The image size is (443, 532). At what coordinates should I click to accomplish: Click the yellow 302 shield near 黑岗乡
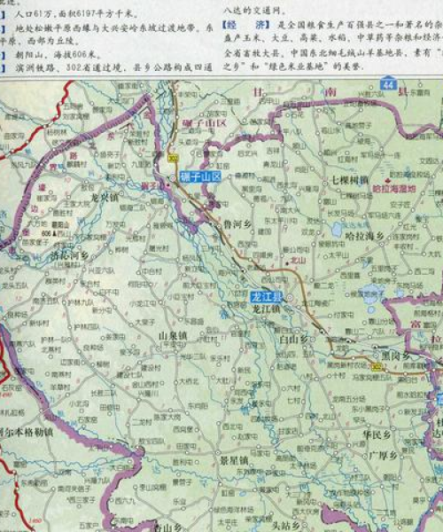tap(377, 366)
